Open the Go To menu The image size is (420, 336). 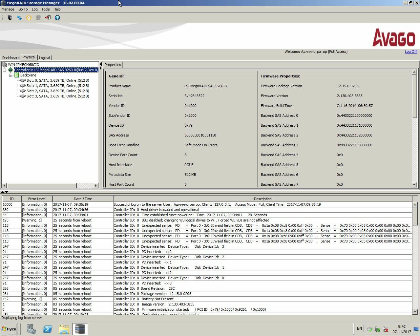23,9
